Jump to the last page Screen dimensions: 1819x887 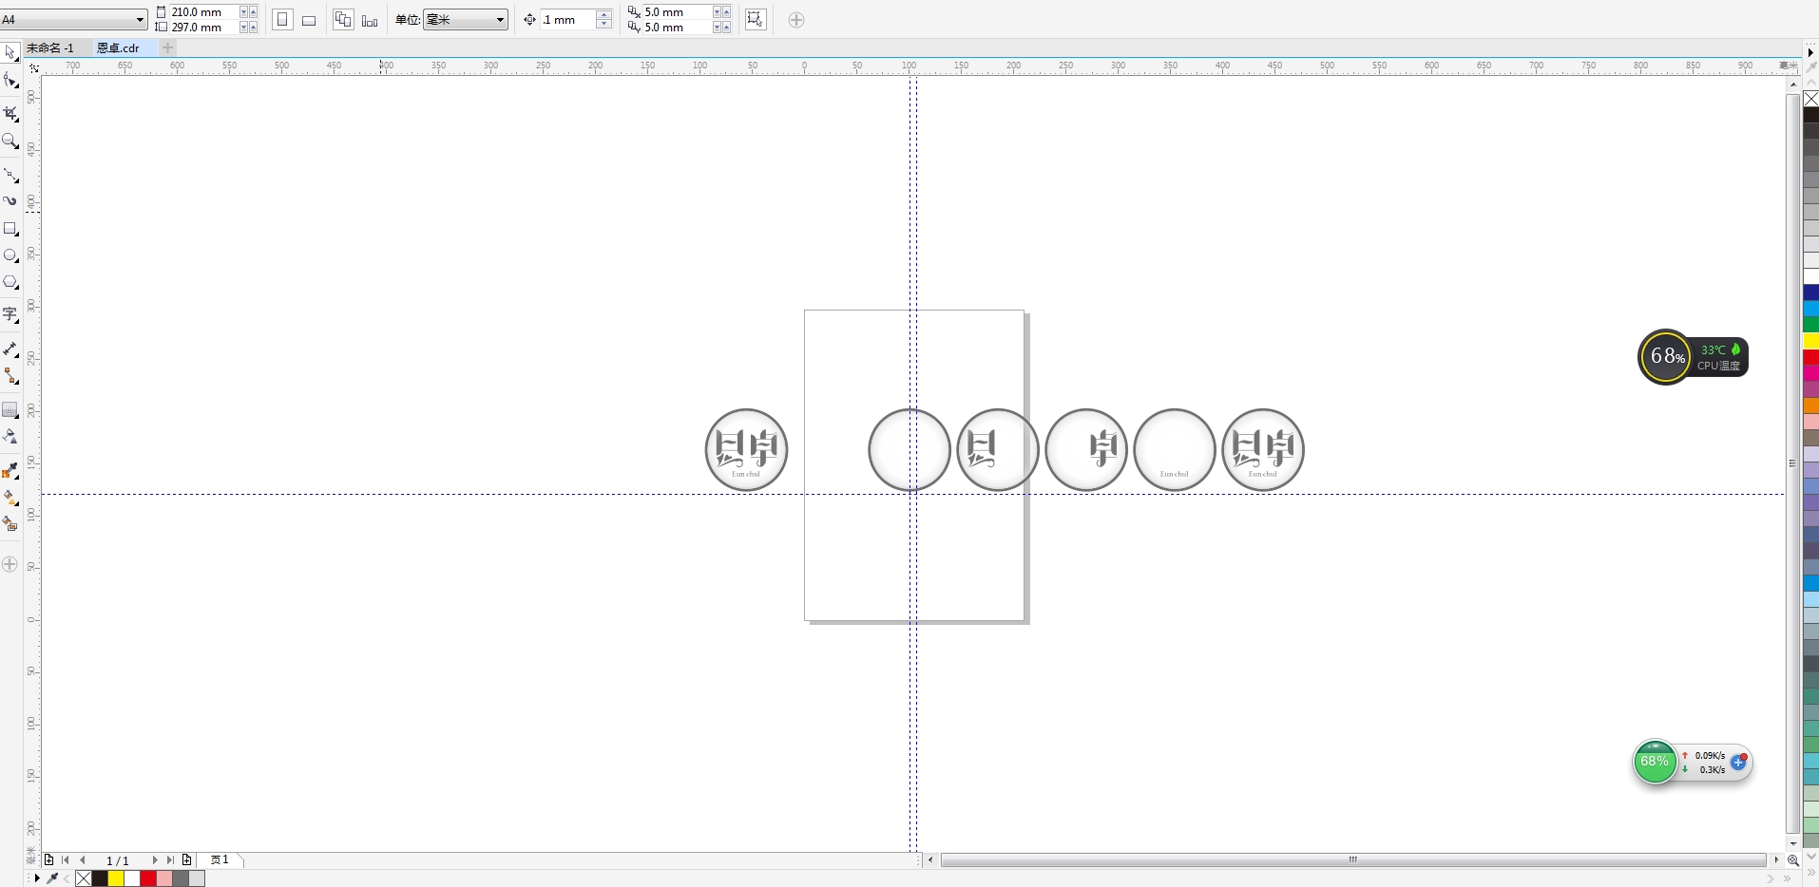point(170,859)
